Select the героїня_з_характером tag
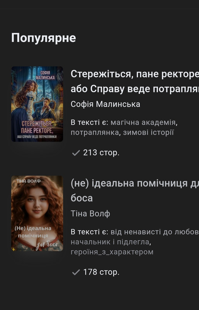Image resolution: width=199 pixels, height=310 pixels. [x=112, y=252]
